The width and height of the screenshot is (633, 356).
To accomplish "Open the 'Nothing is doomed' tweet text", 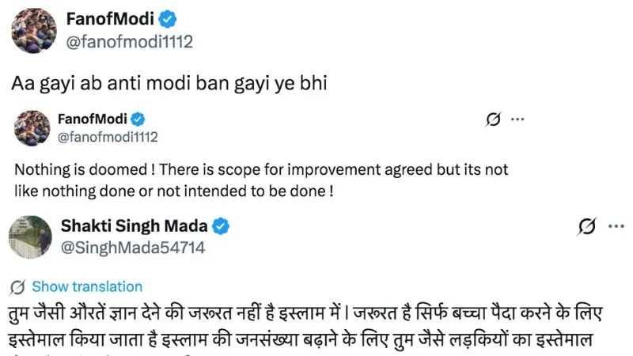I will (261, 180).
